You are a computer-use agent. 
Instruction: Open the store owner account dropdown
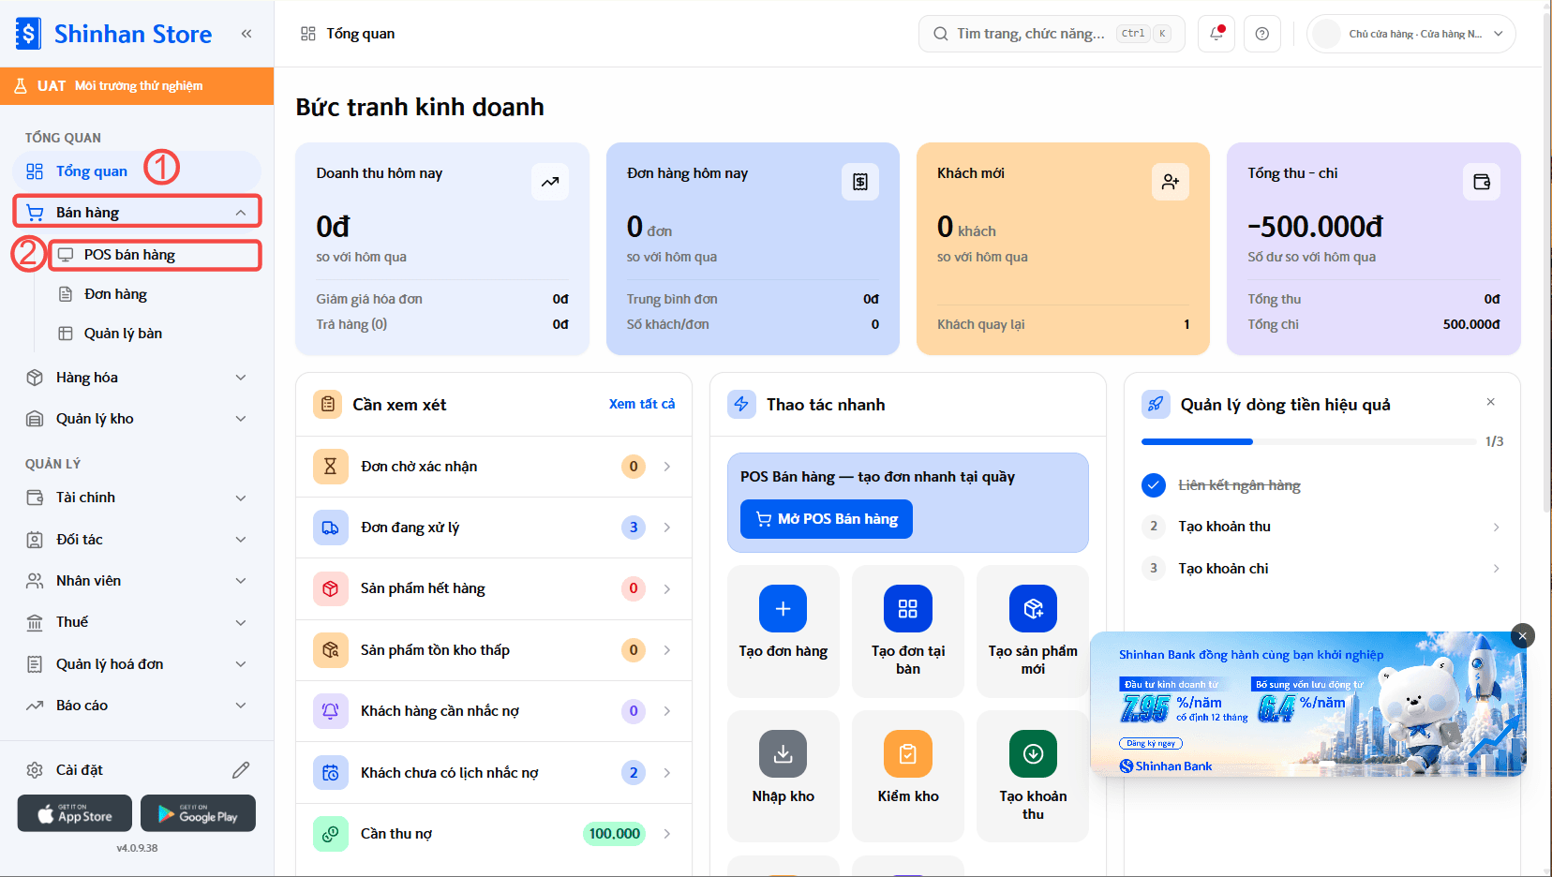coord(1411,34)
